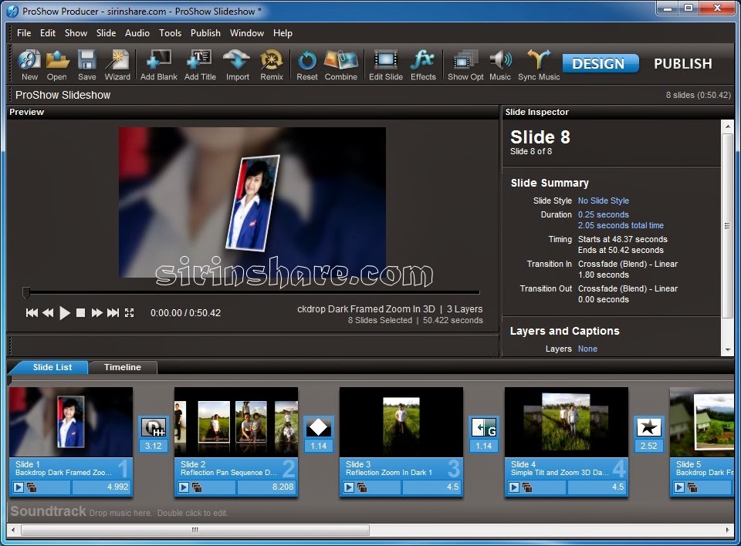Image resolution: width=741 pixels, height=546 pixels.
Task: Switch to DESIGN workspace
Action: [600, 63]
